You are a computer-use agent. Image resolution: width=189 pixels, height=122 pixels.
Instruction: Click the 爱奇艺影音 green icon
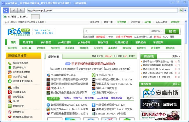tap(10, 106)
